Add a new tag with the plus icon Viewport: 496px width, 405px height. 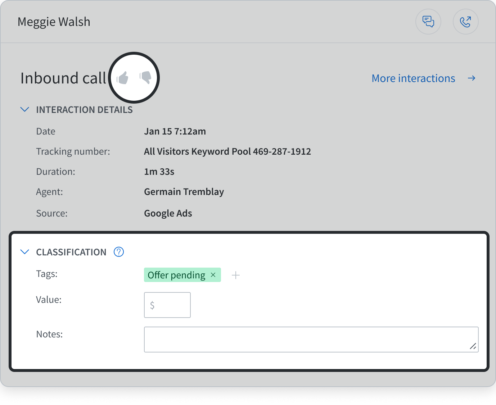236,275
